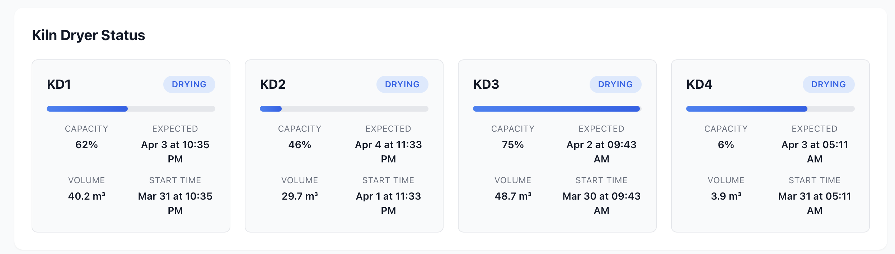
Task: Select the KD2 card title
Action: 273,84
